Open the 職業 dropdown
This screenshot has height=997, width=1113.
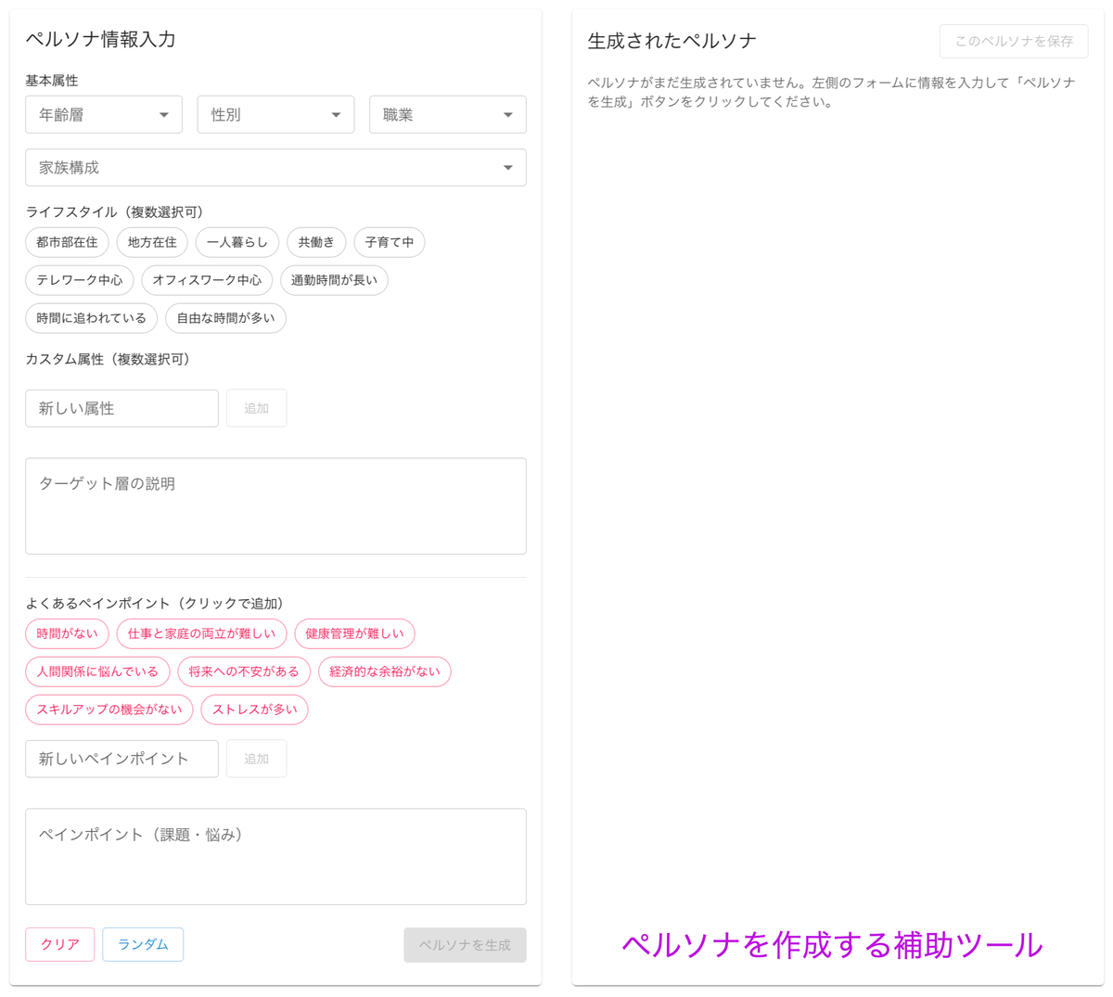tap(448, 114)
